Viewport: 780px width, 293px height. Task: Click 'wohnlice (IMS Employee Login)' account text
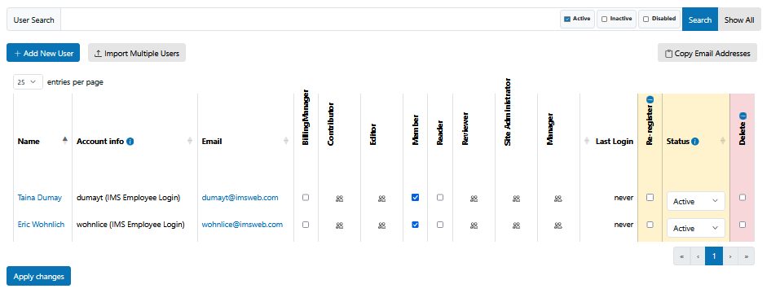click(130, 225)
